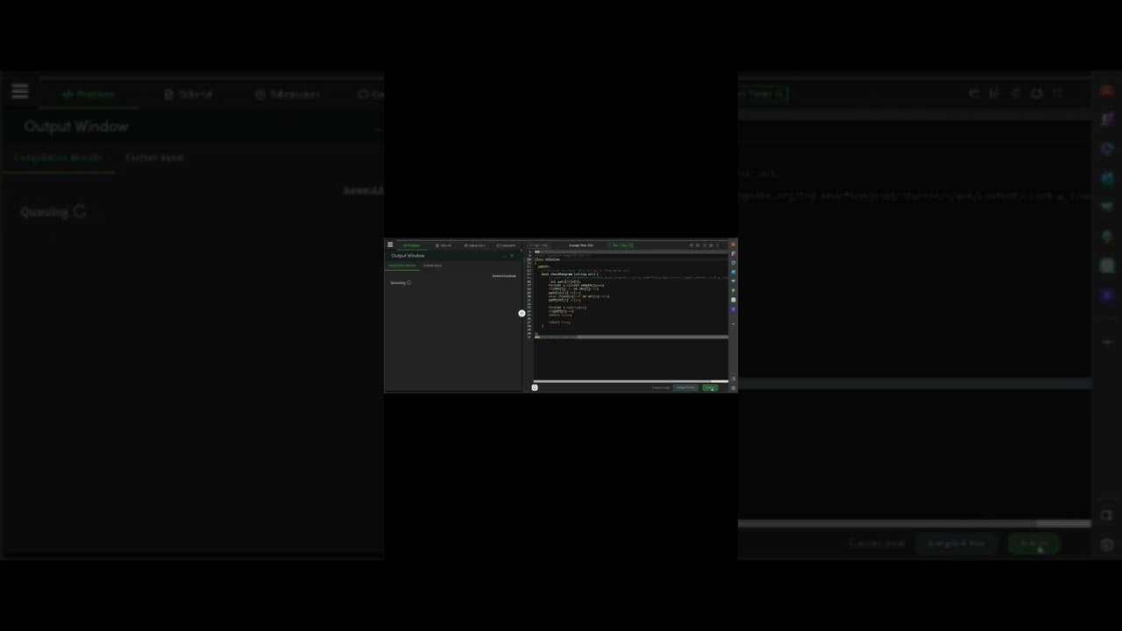1122x631 pixels.
Task: Click the Compile & Run button
Action: pos(685,387)
